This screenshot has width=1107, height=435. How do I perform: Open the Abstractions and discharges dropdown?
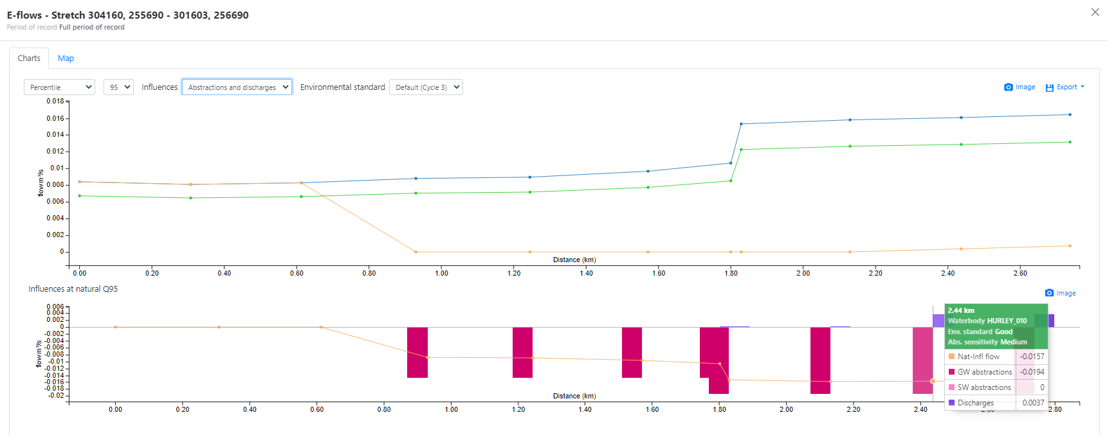click(x=237, y=87)
